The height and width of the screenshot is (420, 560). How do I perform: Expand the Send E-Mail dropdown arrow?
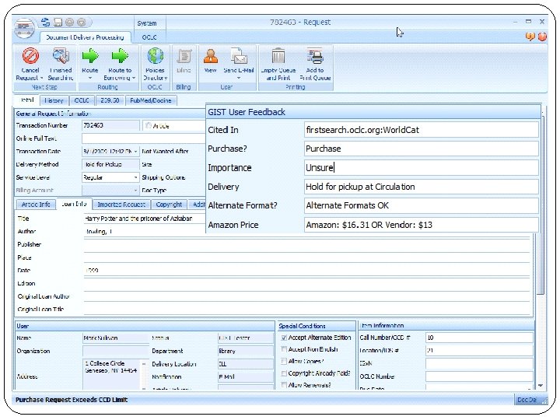coord(239,78)
